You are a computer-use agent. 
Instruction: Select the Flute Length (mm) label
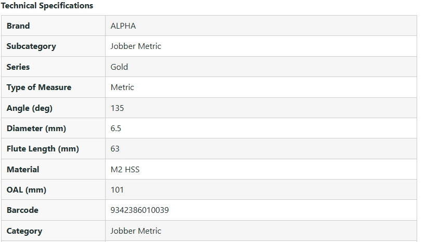pos(43,149)
